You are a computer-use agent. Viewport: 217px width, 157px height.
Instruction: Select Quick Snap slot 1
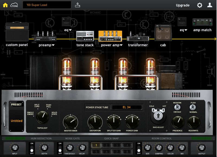click(96, 145)
